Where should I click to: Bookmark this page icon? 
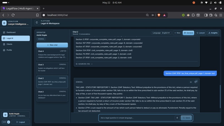(x=37, y=15)
